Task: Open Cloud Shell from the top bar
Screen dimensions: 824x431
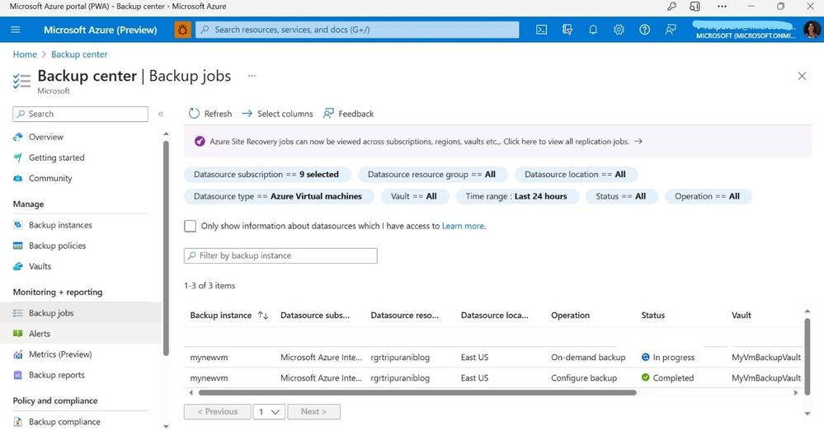Action: click(x=541, y=30)
